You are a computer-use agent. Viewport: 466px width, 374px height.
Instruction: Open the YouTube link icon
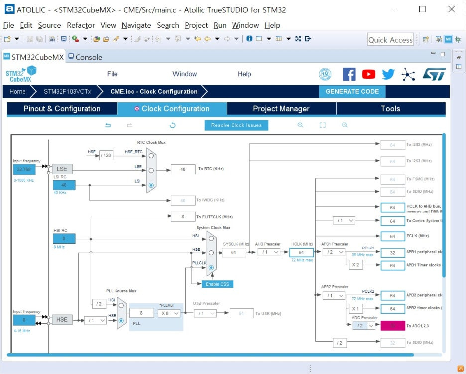(x=368, y=74)
